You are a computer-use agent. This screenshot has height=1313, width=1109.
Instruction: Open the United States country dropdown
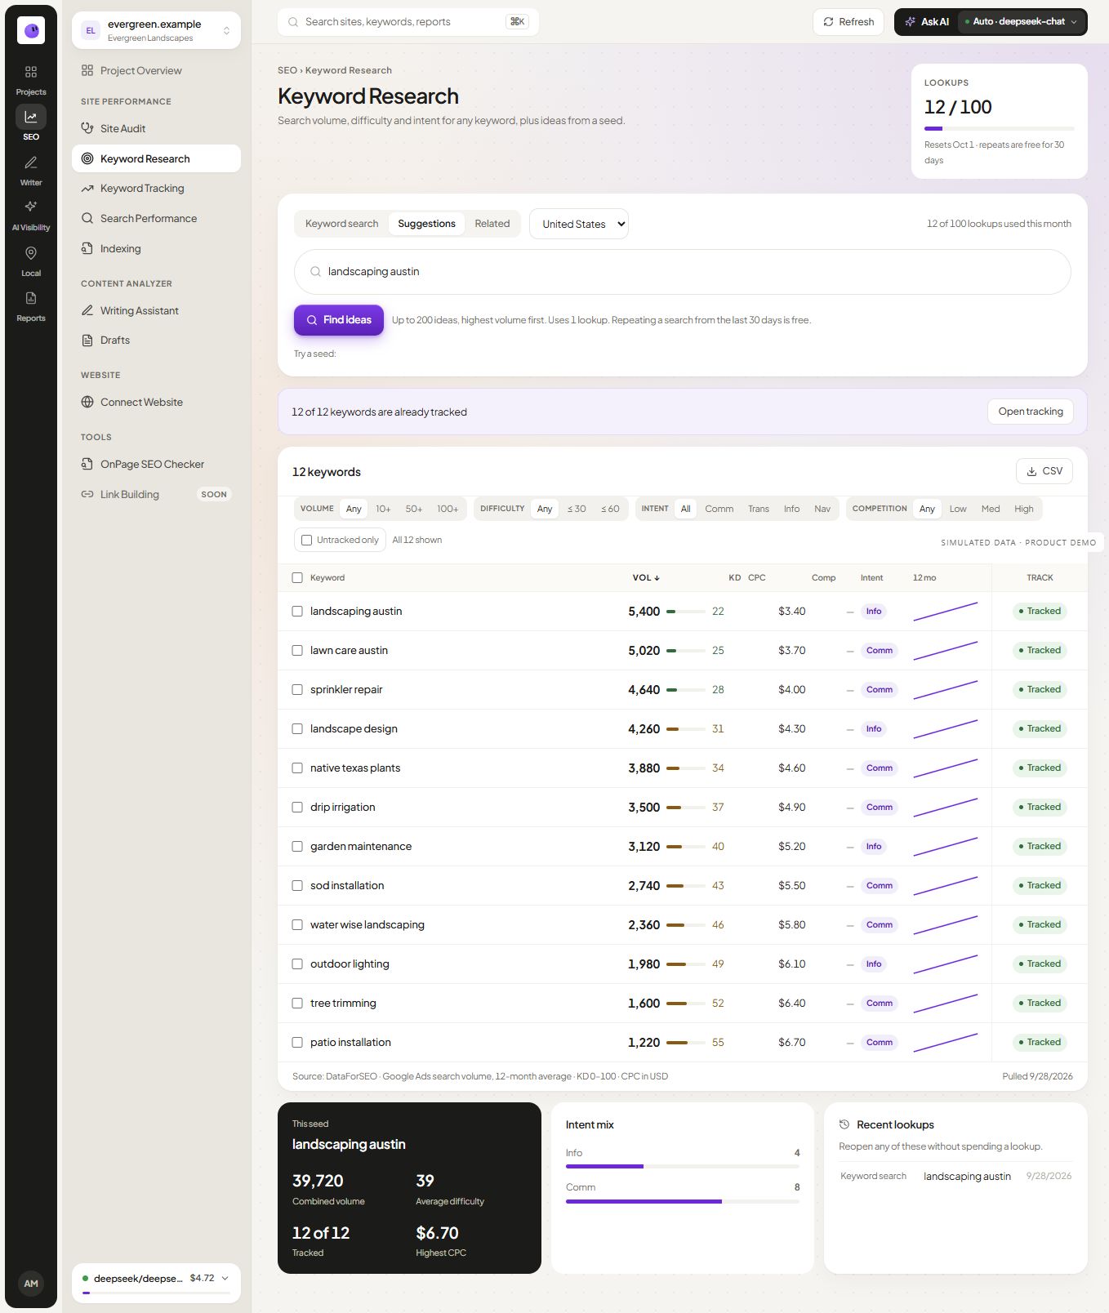(x=579, y=224)
